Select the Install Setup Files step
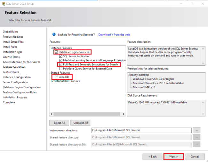Screen dimensions: 208x162 pyautogui.click(x=13, y=42)
